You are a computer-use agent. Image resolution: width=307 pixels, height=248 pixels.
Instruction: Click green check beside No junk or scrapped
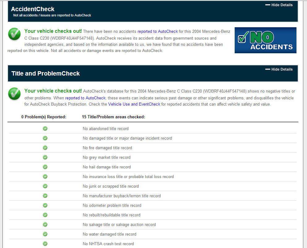[45, 186]
